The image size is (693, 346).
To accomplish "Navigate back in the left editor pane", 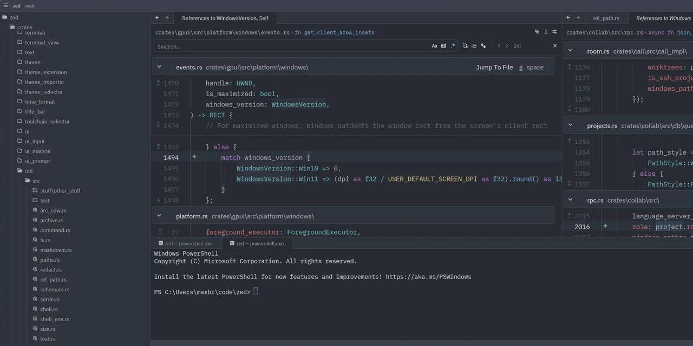I will click(157, 18).
